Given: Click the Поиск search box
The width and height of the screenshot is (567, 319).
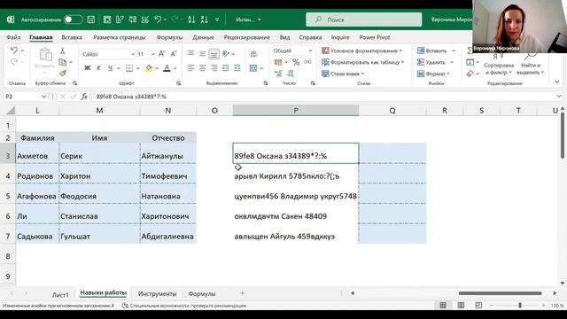Looking at the screenshot, I should point(364,19).
